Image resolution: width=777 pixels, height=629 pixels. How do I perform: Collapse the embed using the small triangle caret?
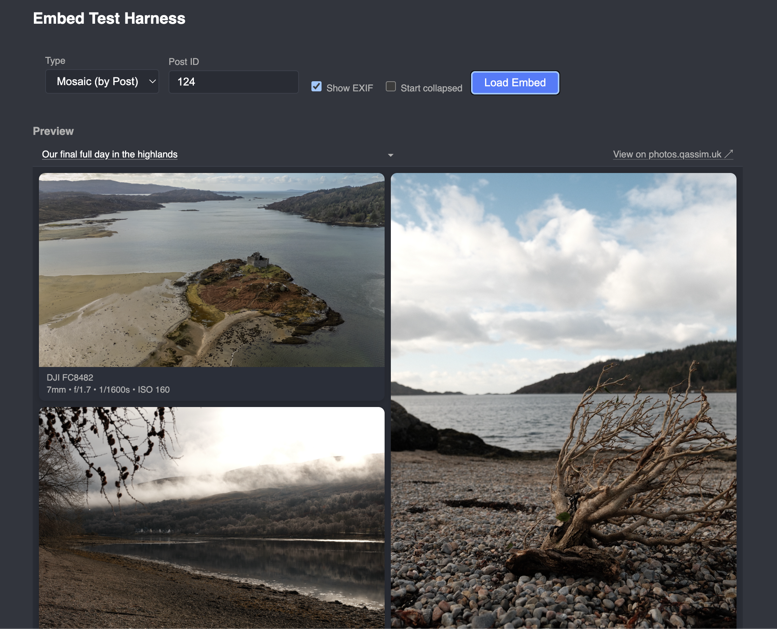390,155
